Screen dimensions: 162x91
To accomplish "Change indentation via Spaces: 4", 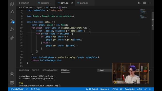I will tap(105, 89).
